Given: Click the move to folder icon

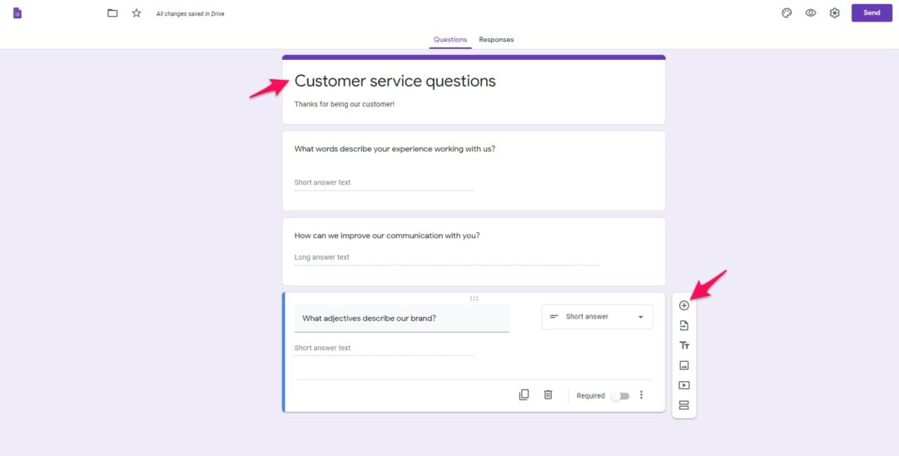Looking at the screenshot, I should tap(112, 13).
